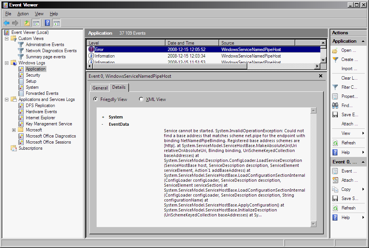Click the Open saved log folder icon
This screenshot has width=369, height=248.
point(335,50)
